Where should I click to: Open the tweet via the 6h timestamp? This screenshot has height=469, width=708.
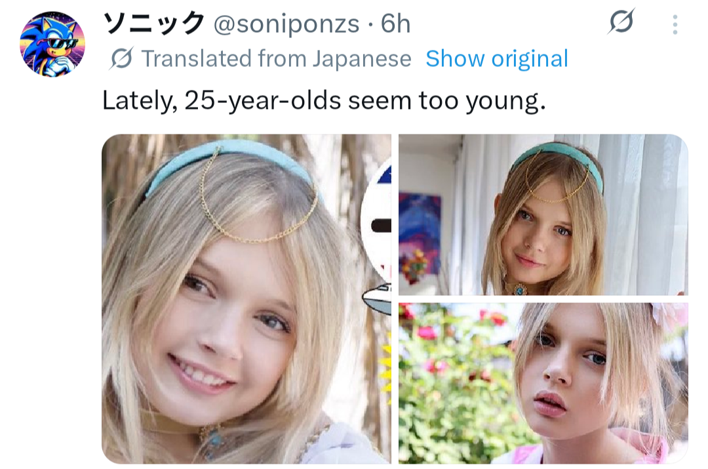pos(395,24)
